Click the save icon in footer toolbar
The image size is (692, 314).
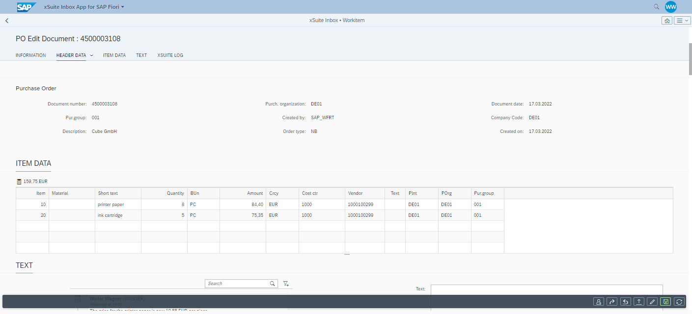pyautogui.click(x=665, y=302)
